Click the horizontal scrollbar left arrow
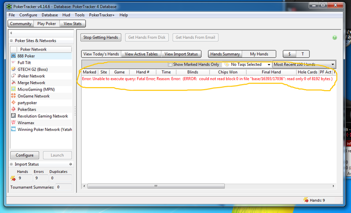This screenshot has height=213, width=351. pyautogui.click(x=84, y=186)
